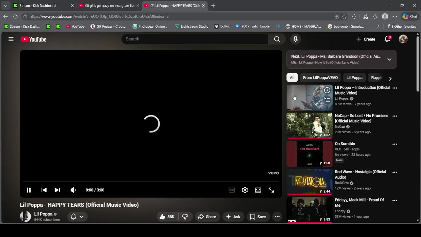
Task: Open NoCap So Lost thumbnail
Action: [310, 126]
